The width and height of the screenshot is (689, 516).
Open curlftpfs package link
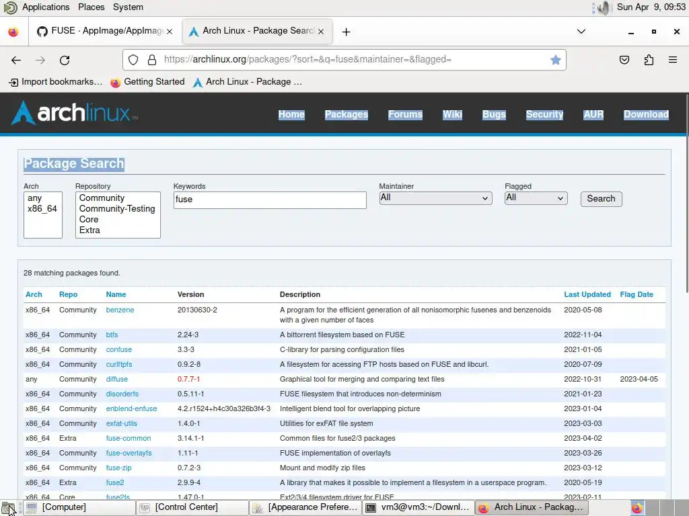(119, 364)
